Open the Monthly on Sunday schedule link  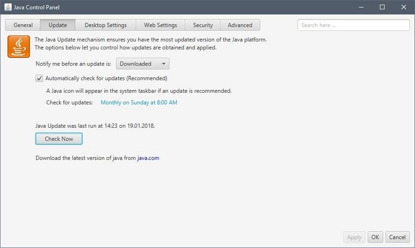coord(139,103)
